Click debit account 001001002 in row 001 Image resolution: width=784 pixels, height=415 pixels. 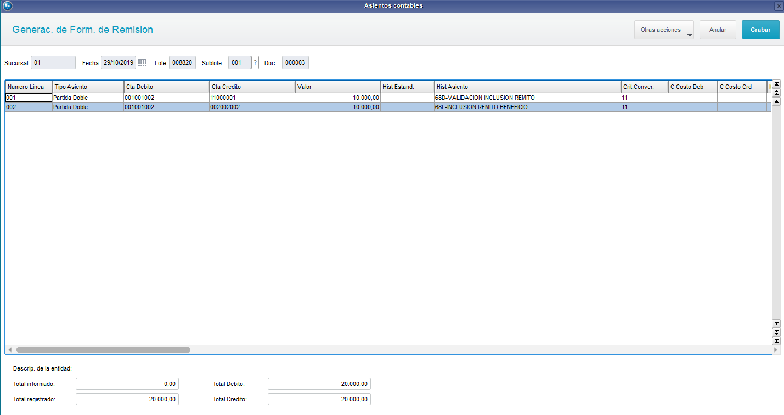tap(167, 98)
